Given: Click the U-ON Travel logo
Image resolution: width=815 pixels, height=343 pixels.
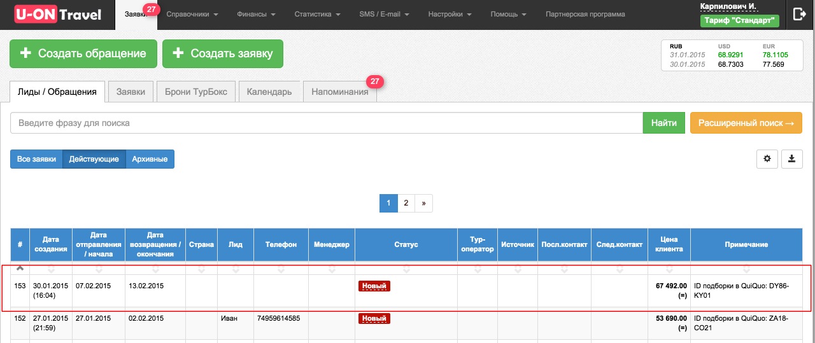Looking at the screenshot, I should point(57,14).
